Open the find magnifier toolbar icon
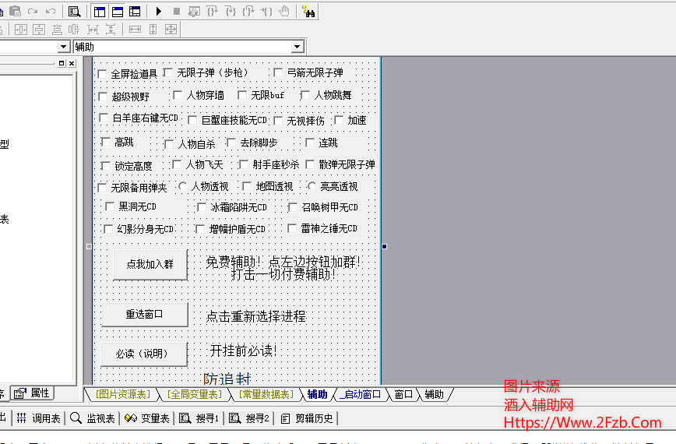 coord(74,11)
